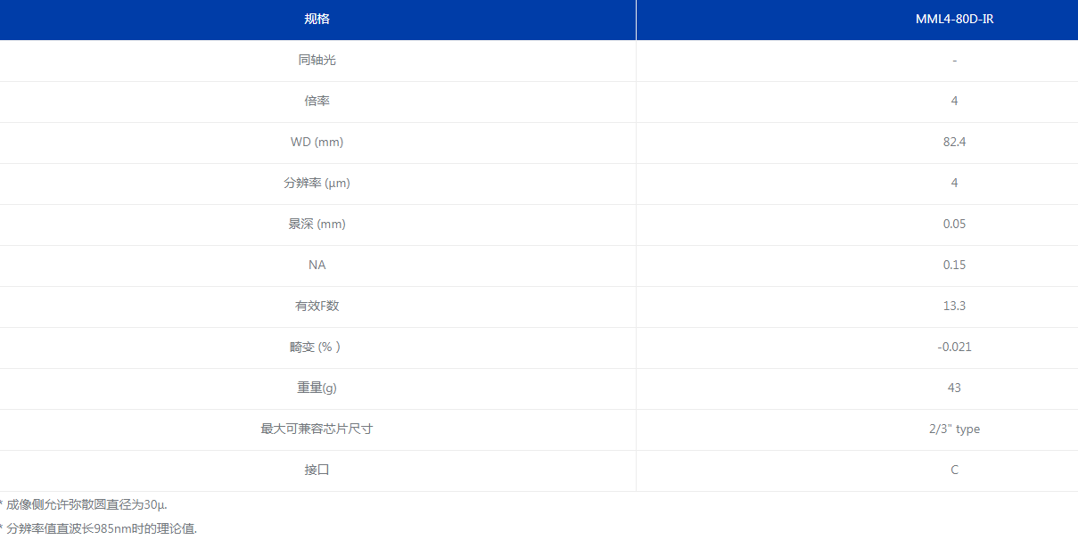Click the 接口 row label
This screenshot has width=1078, height=548.
click(317, 470)
